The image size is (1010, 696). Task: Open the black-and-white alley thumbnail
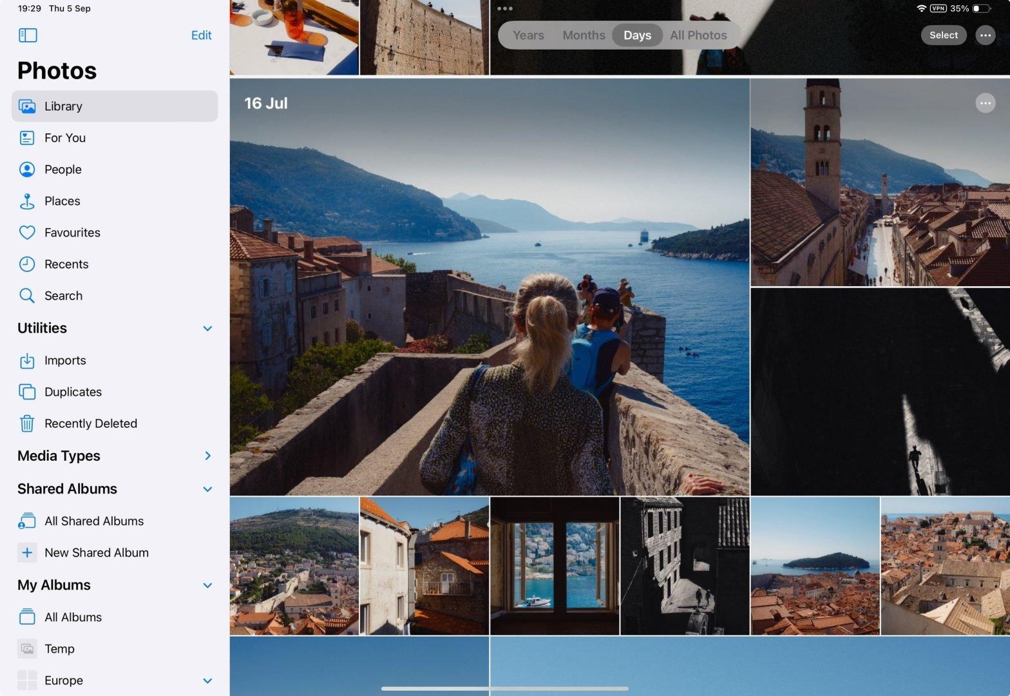(x=685, y=566)
